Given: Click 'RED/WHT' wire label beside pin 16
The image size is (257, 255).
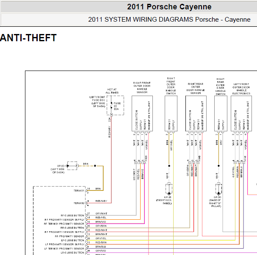Looking at the screenshot, I should point(101,230).
